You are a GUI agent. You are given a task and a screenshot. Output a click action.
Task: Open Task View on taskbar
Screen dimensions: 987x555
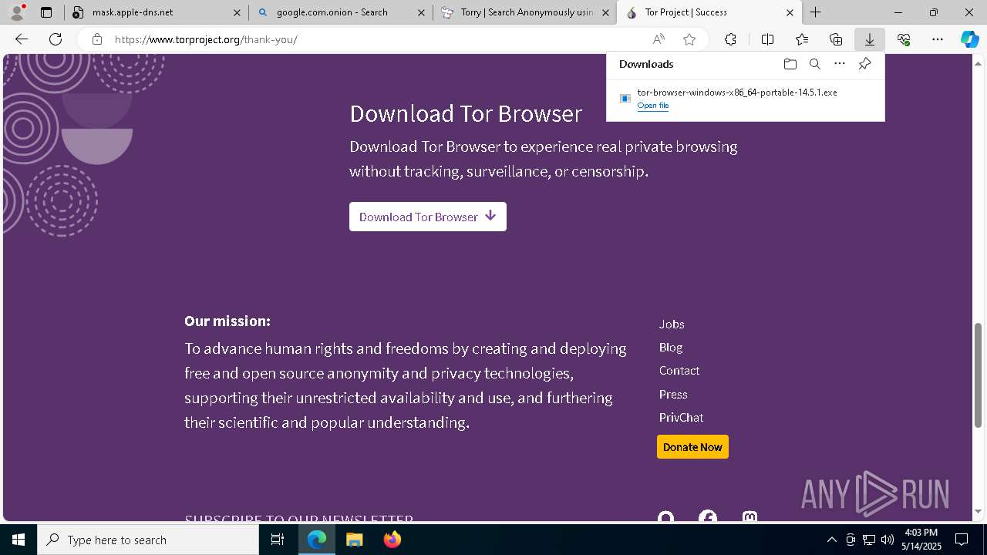click(x=278, y=540)
